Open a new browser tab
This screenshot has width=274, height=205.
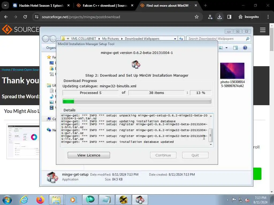coord(205,6)
